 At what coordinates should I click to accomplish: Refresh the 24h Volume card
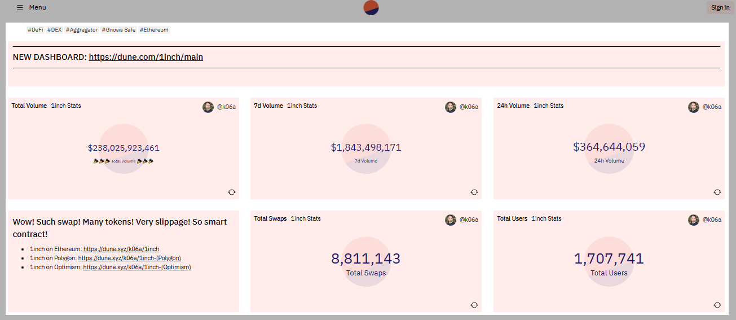717,192
